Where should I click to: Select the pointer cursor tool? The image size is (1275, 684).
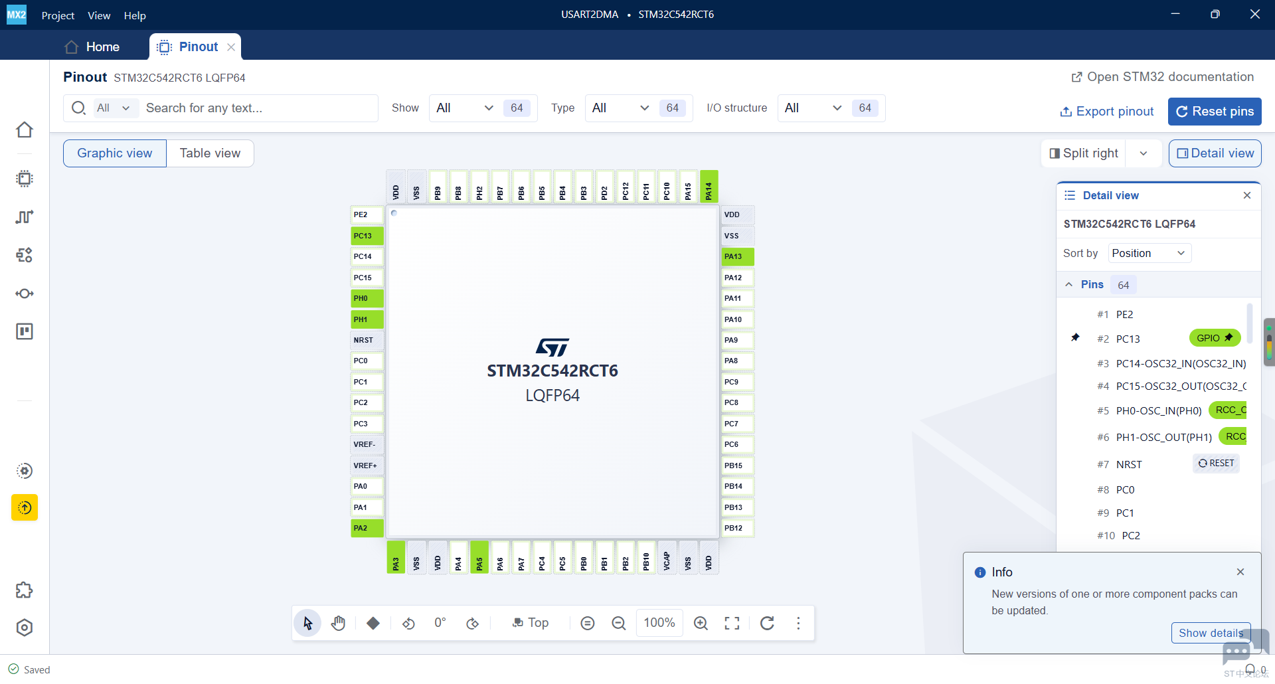307,623
